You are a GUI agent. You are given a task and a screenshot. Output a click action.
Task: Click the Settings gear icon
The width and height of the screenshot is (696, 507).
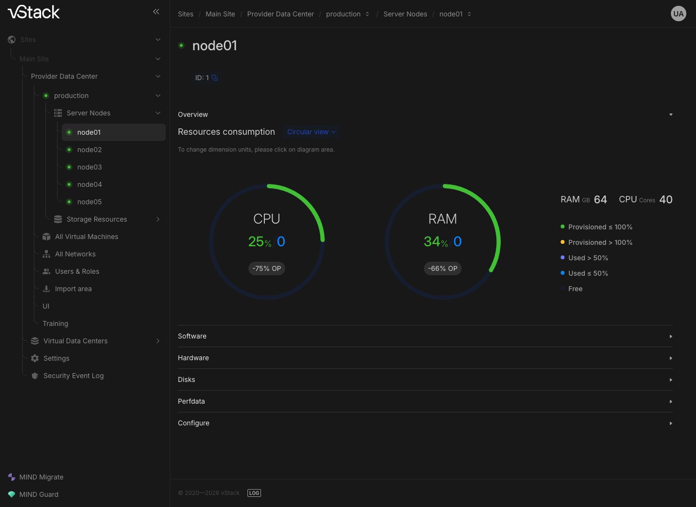coord(35,358)
